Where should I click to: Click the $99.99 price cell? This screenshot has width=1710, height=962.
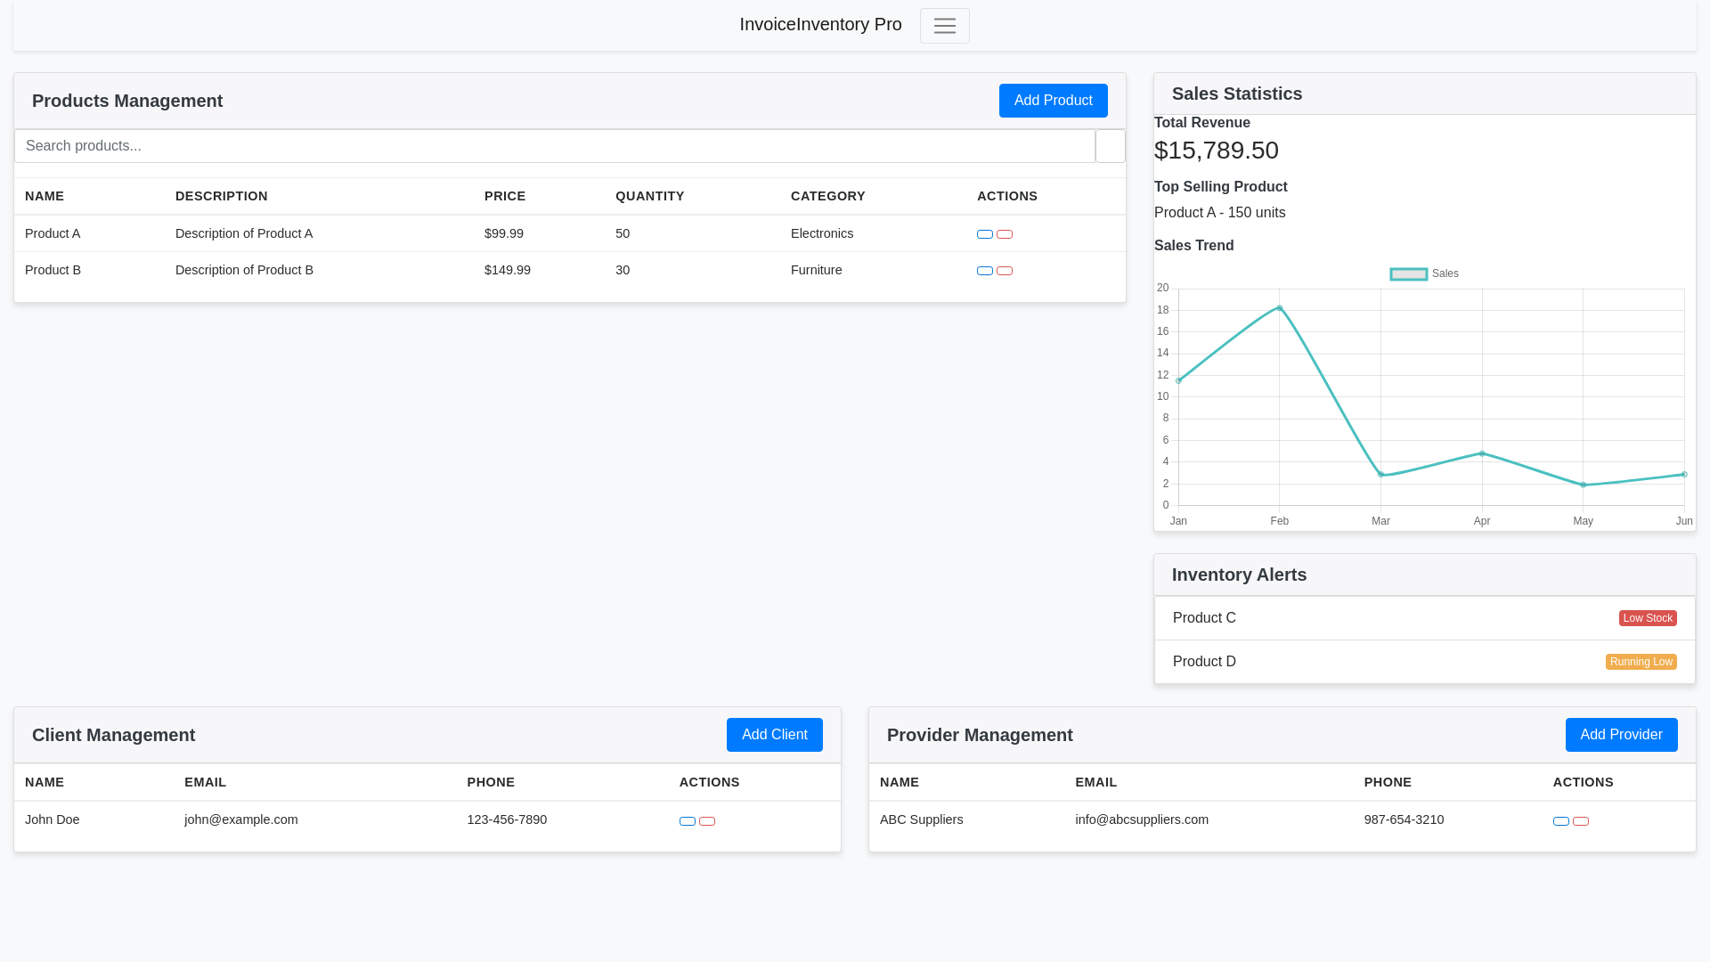(x=504, y=233)
